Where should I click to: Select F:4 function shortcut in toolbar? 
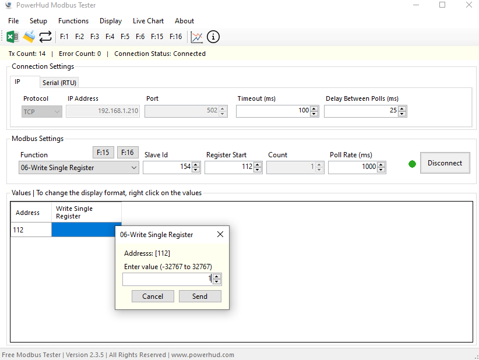click(110, 37)
